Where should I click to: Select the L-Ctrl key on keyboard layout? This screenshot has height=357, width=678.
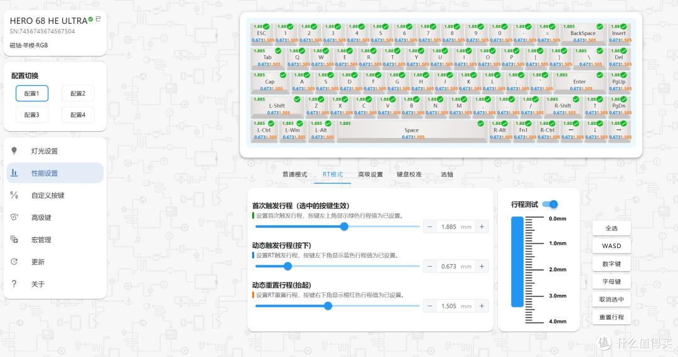(264, 130)
